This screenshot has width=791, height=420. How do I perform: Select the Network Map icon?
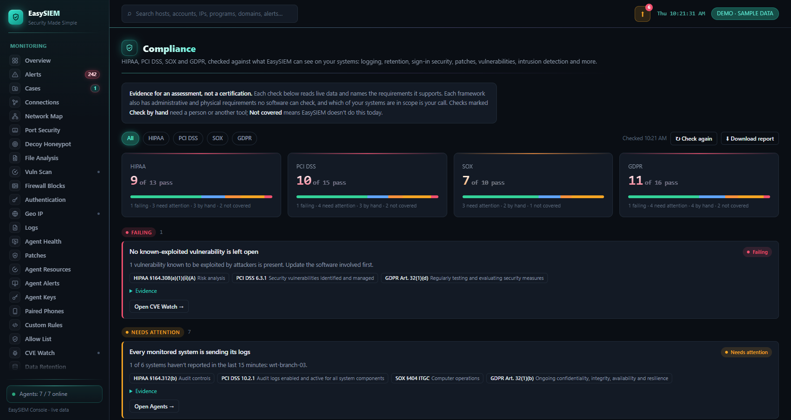point(15,116)
